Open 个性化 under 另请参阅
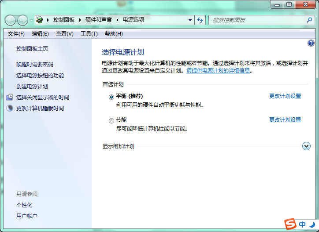 [24, 205]
